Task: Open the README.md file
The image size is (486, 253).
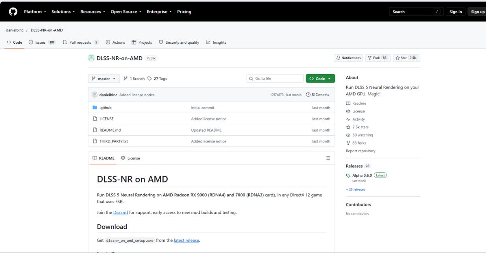Action: [x=110, y=130]
